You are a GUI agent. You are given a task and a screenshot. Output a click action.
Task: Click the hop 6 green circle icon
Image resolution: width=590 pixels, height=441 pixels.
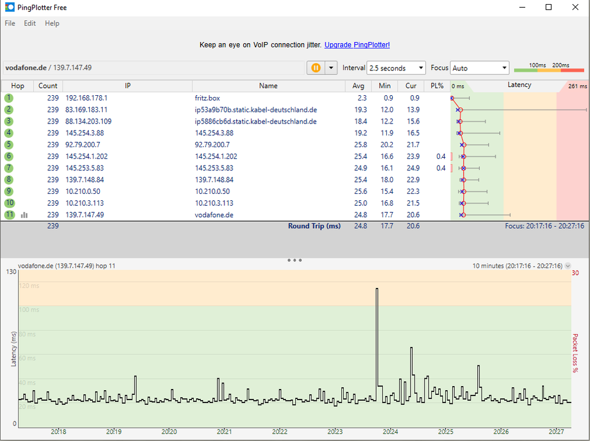click(9, 157)
